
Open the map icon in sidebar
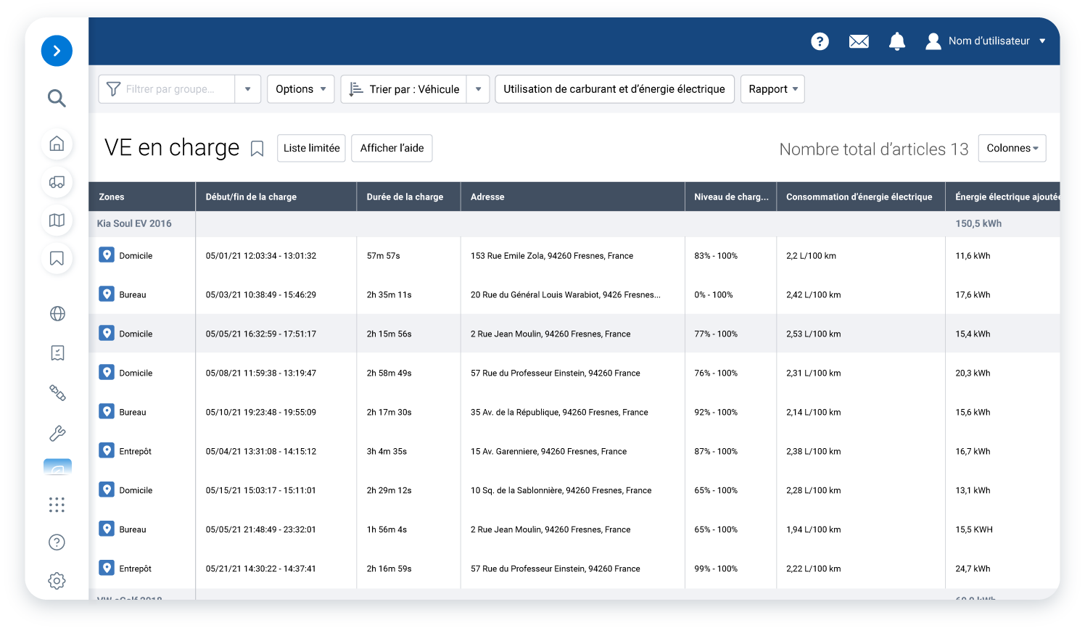coord(57,220)
